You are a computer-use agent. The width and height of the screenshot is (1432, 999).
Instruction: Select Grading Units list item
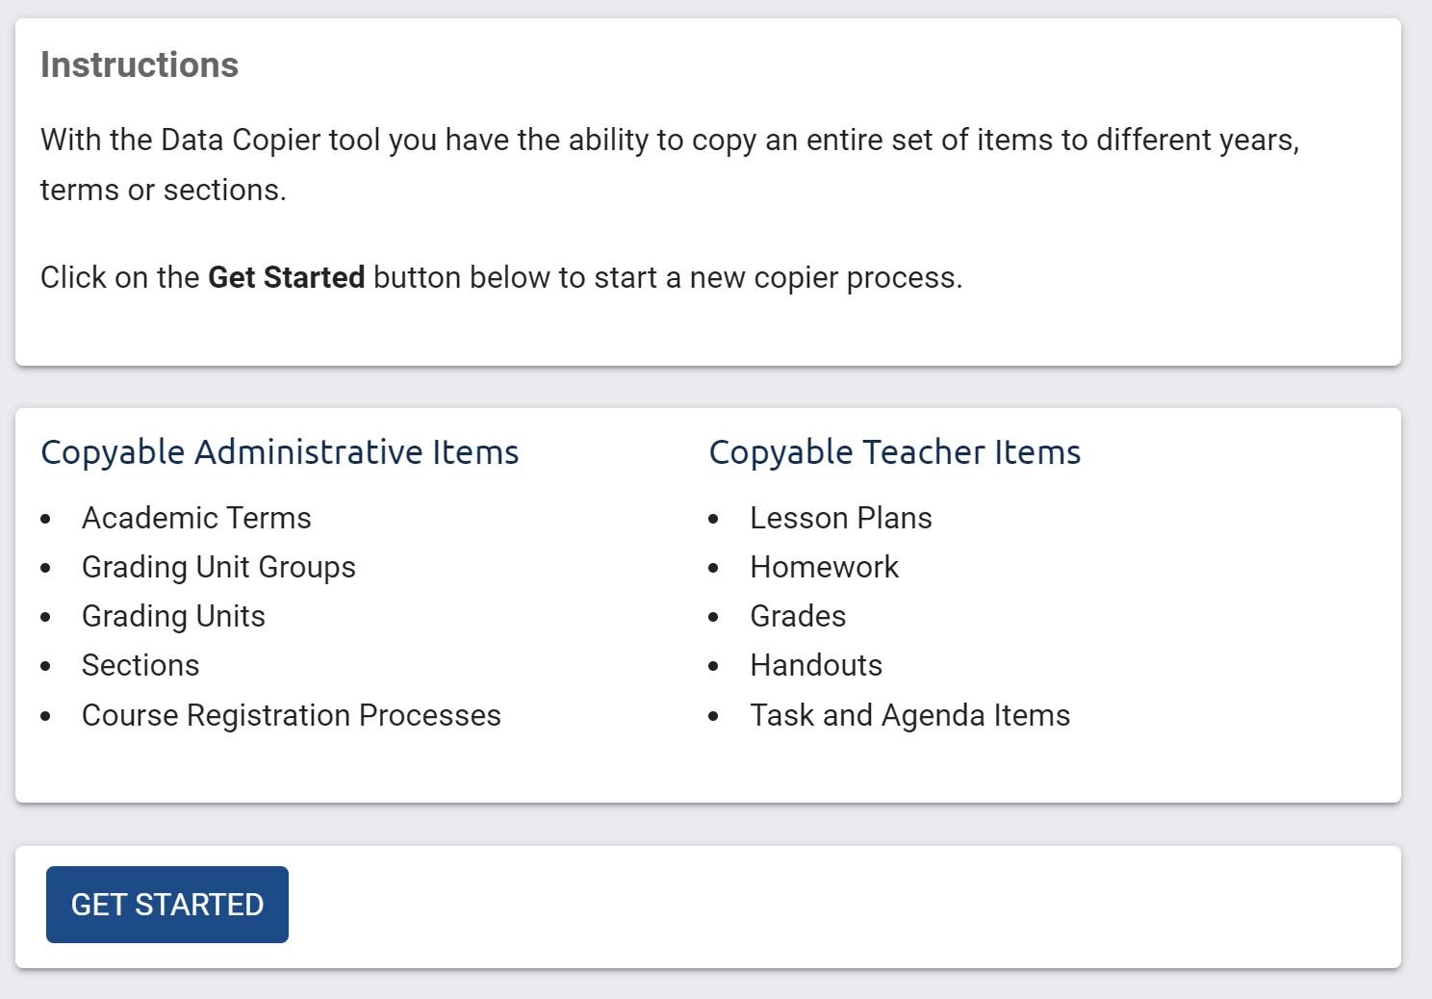(173, 616)
